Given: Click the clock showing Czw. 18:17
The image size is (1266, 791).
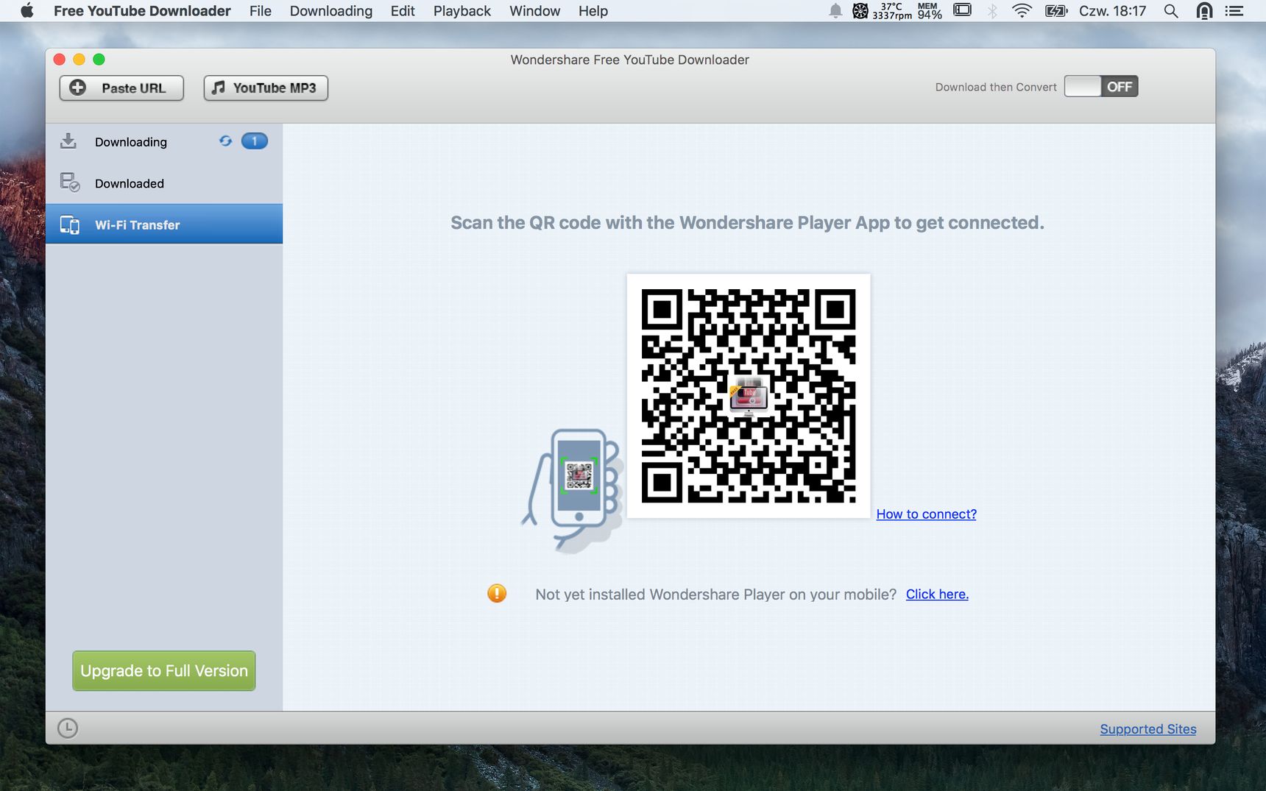Looking at the screenshot, I should pos(1113,11).
